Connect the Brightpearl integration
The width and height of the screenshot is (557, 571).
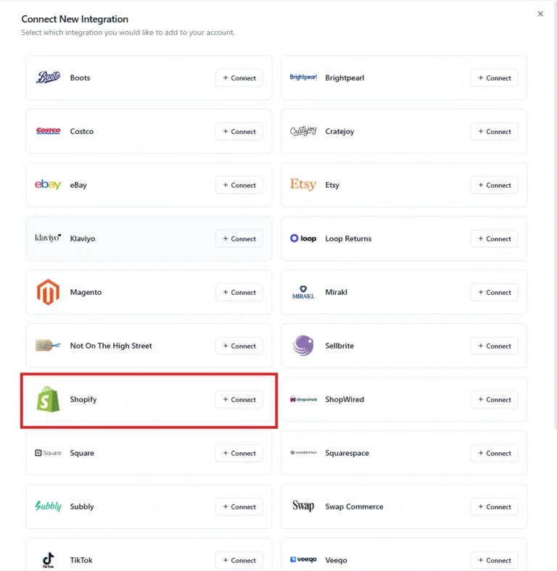(495, 78)
